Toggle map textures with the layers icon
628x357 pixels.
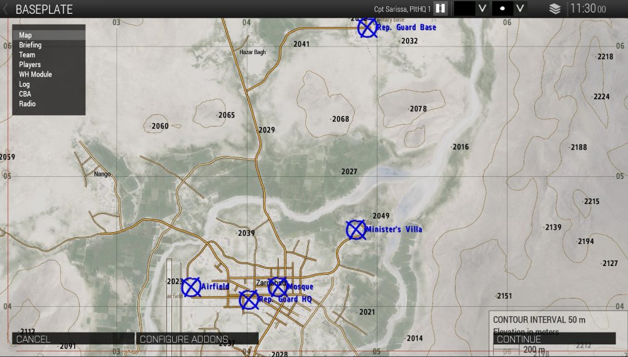pyautogui.click(x=555, y=9)
